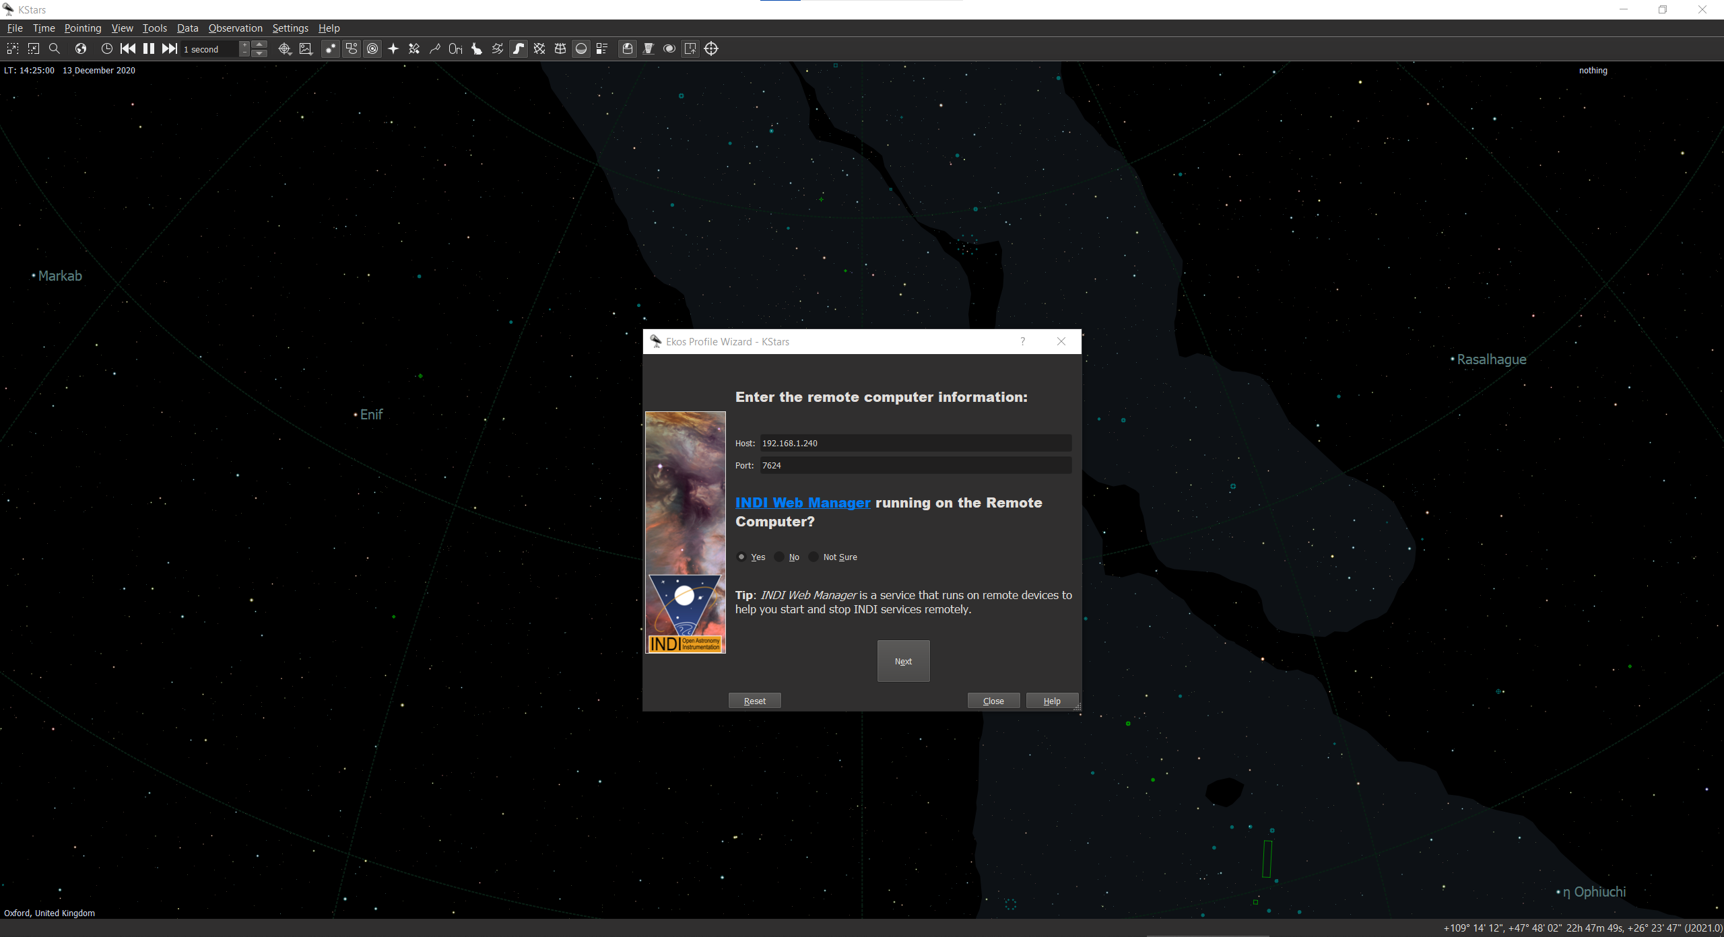Screen dimensions: 1724x937
Task: Follow the INDI Web Manager link
Action: click(x=803, y=503)
